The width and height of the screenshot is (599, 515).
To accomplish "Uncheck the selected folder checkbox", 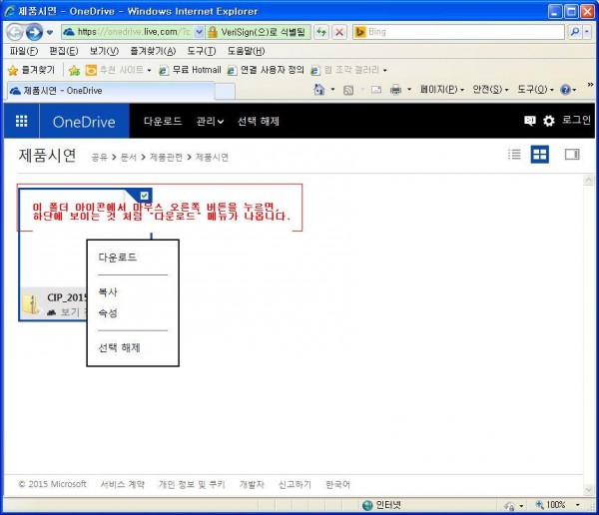I will pyautogui.click(x=145, y=196).
